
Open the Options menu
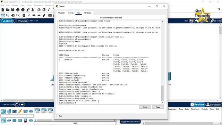pos(15,5)
